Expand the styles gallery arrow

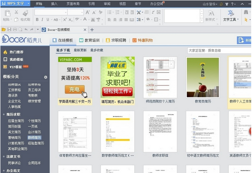202,20
